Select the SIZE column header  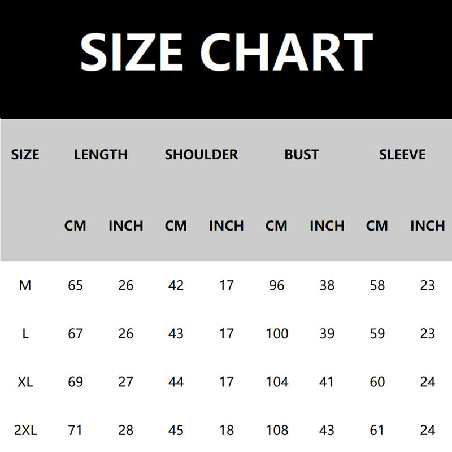pyautogui.click(x=25, y=154)
